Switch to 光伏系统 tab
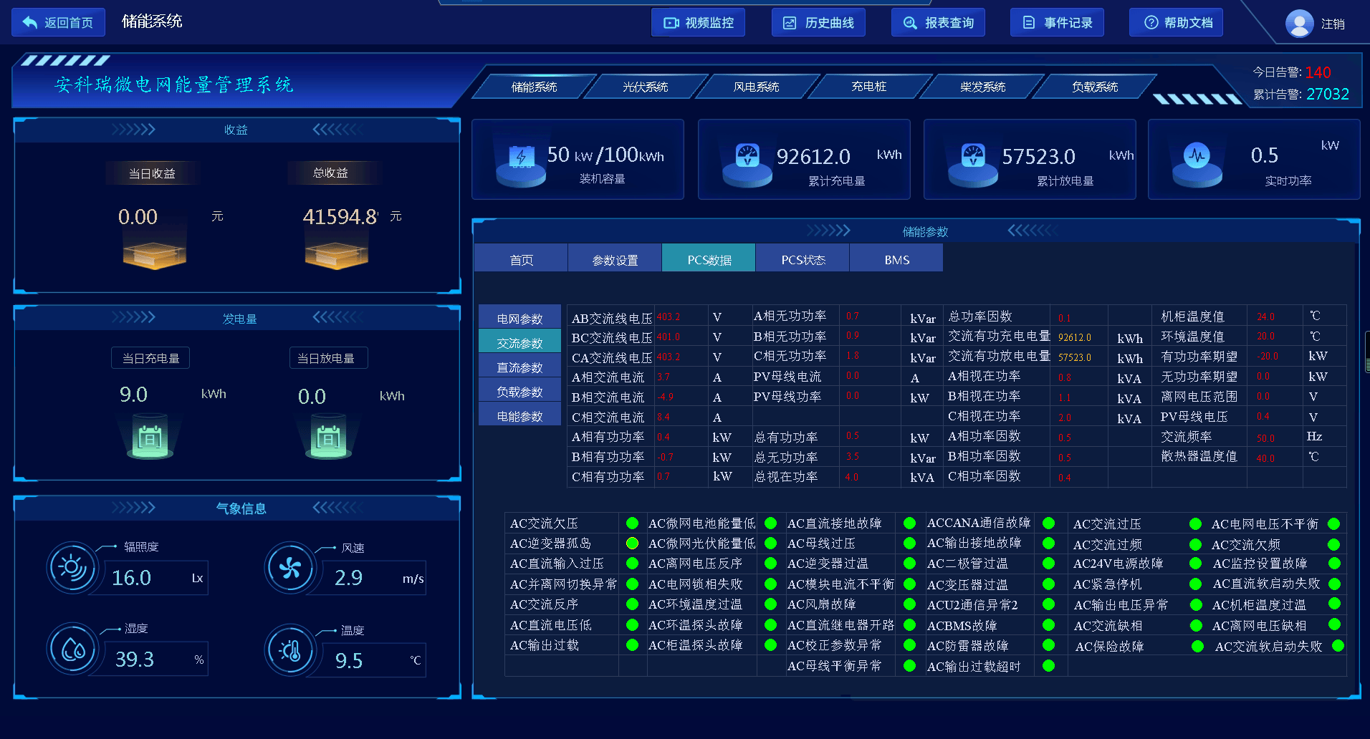The height and width of the screenshot is (739, 1370). (645, 87)
